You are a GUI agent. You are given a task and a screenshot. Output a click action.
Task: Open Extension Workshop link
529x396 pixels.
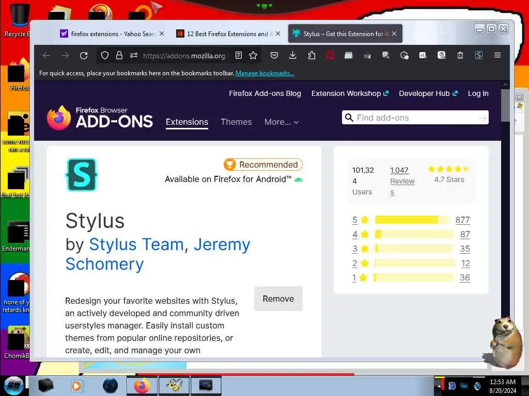pos(350,93)
